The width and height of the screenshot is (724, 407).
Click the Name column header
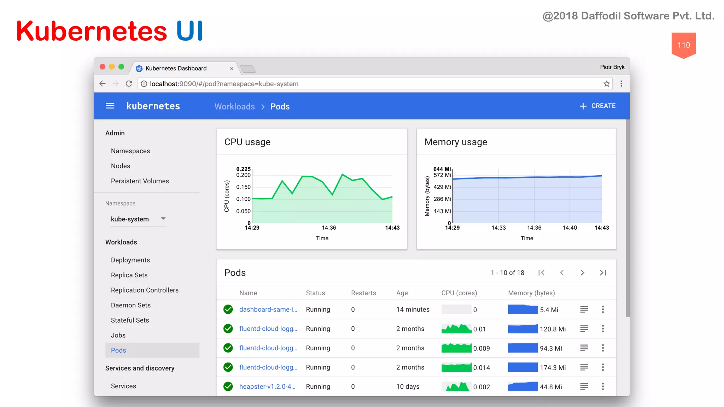point(248,293)
